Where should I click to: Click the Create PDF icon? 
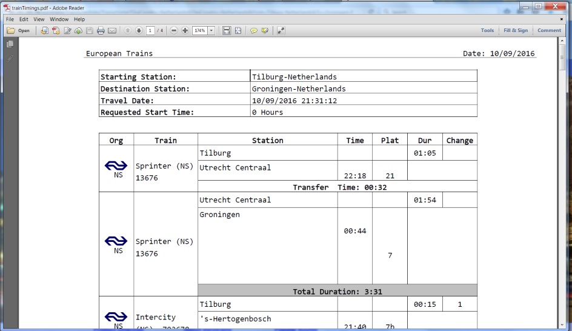coord(56,31)
